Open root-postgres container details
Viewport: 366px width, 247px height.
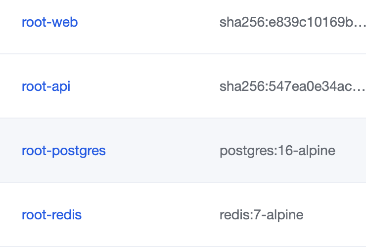tap(63, 151)
